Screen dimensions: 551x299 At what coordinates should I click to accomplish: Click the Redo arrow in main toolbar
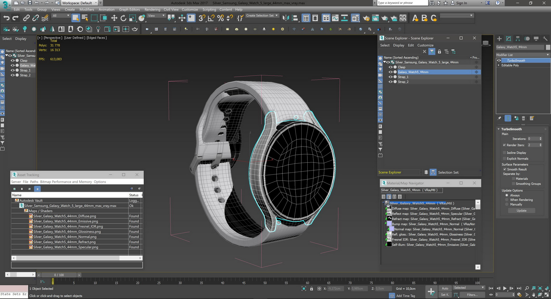15,18
